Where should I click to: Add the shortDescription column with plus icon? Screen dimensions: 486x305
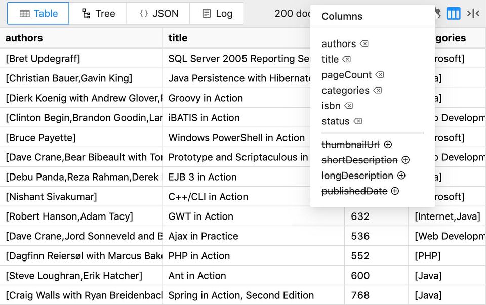click(x=406, y=160)
